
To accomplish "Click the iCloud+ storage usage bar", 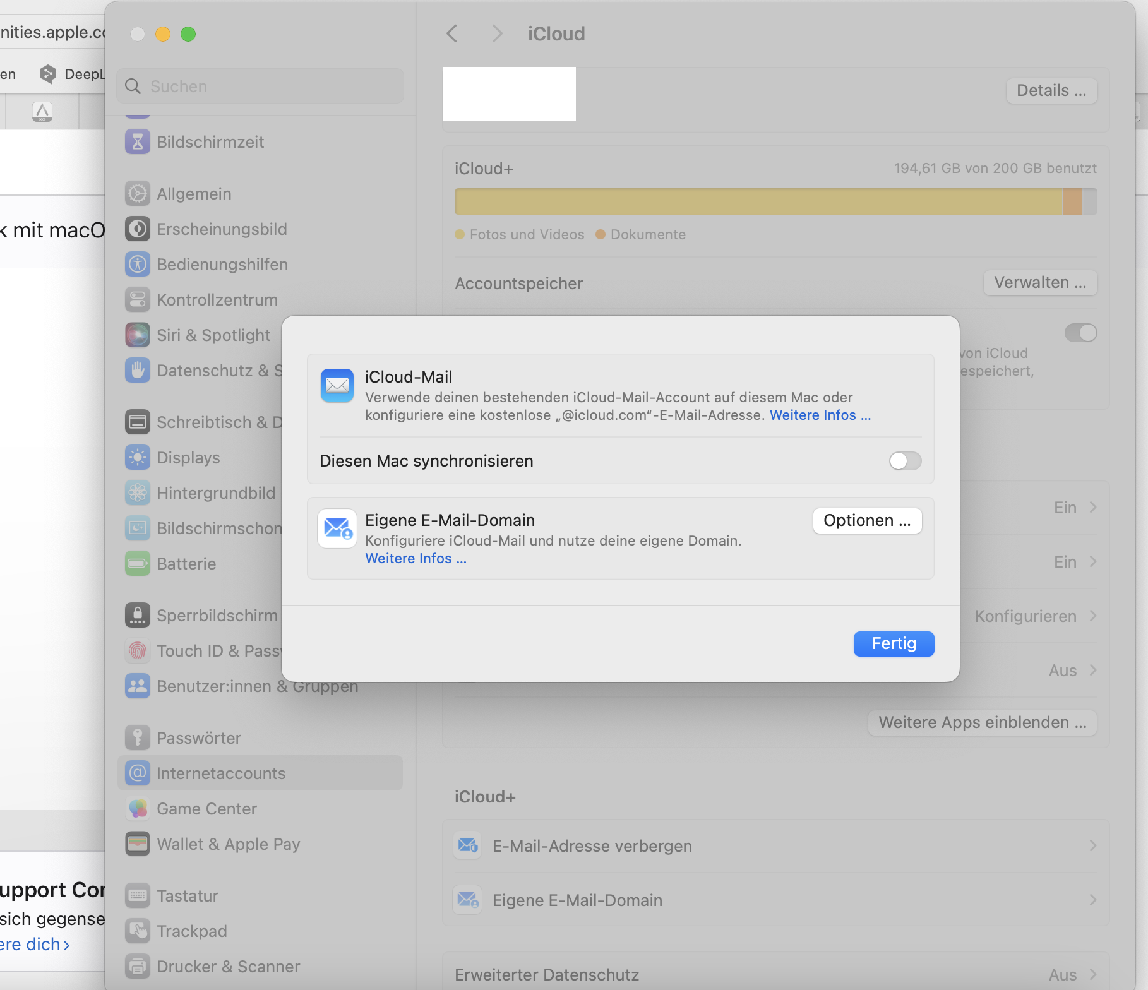I will [775, 201].
